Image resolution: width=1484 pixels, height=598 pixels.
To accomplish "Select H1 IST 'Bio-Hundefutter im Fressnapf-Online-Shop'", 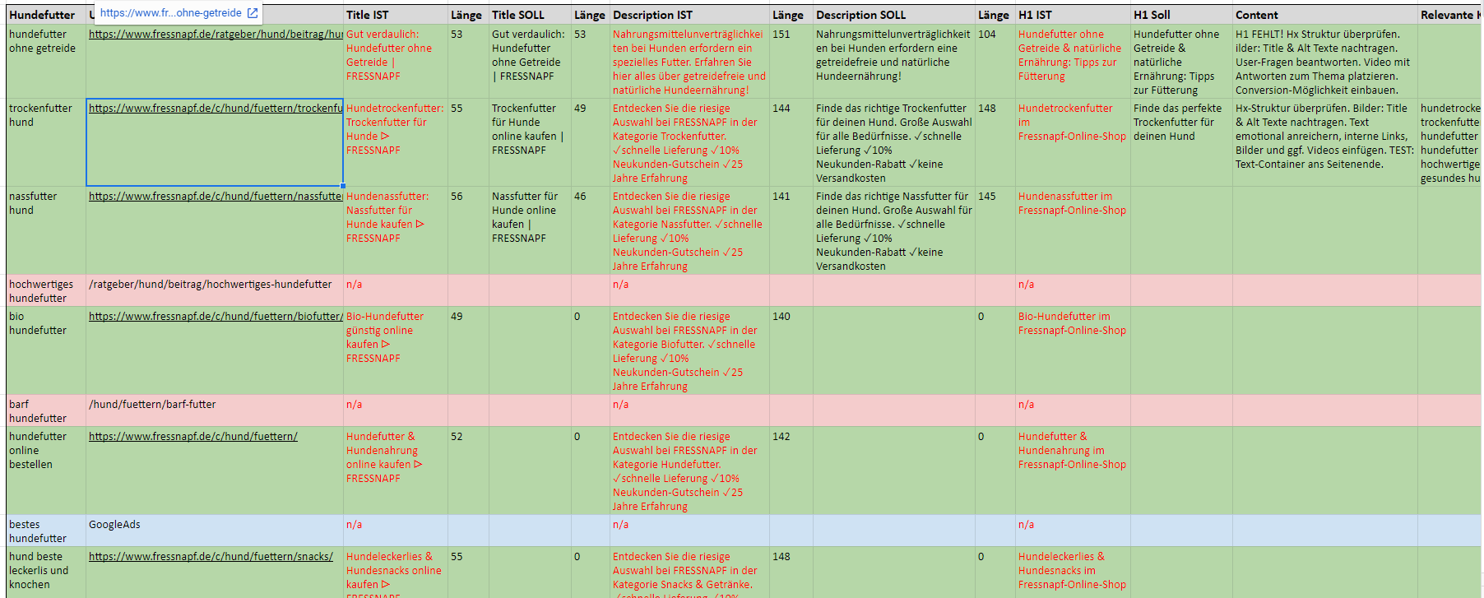I will click(x=1073, y=351).
